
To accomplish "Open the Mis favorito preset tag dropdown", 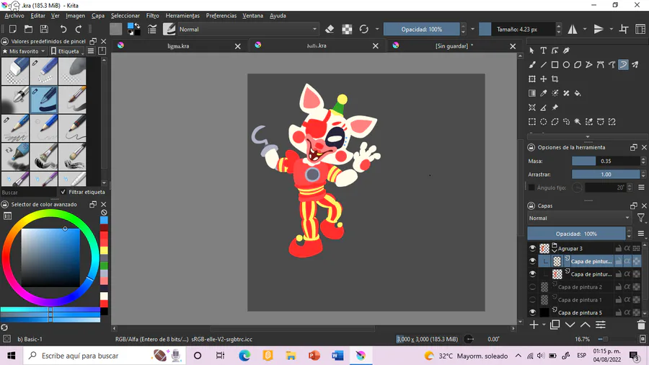I will pos(24,51).
